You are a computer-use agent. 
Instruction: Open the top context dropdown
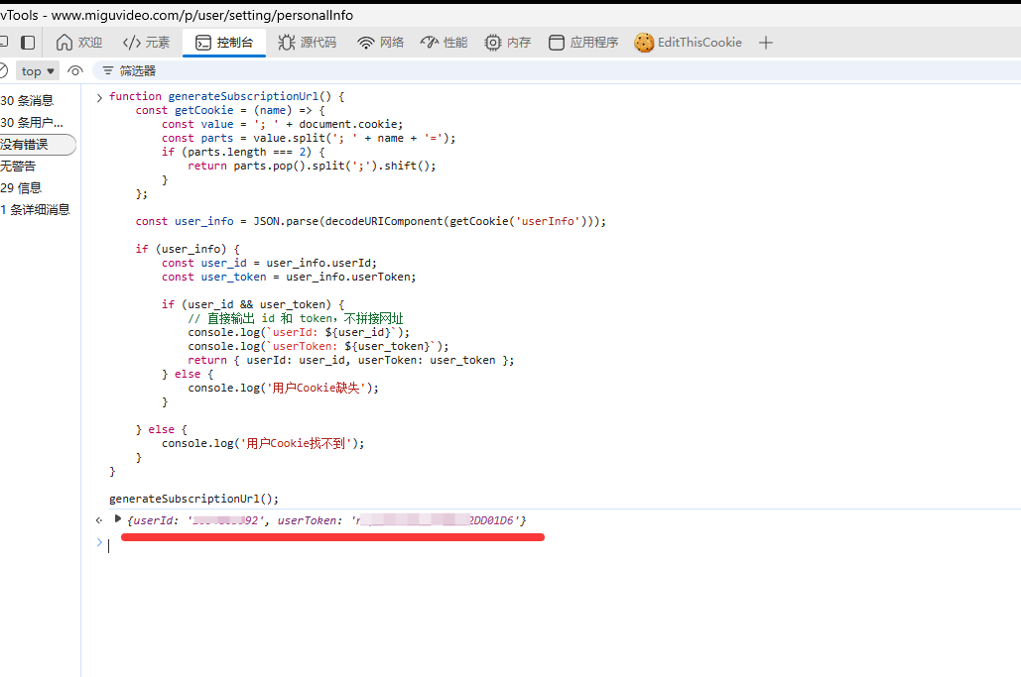[x=39, y=71]
